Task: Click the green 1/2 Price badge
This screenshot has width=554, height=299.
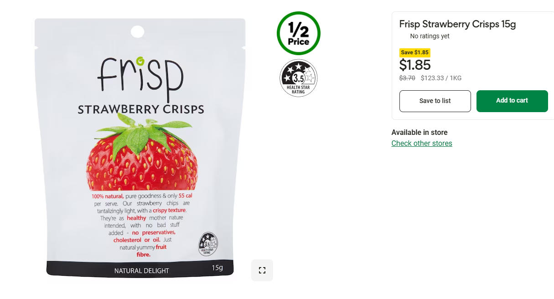Action: click(x=299, y=33)
